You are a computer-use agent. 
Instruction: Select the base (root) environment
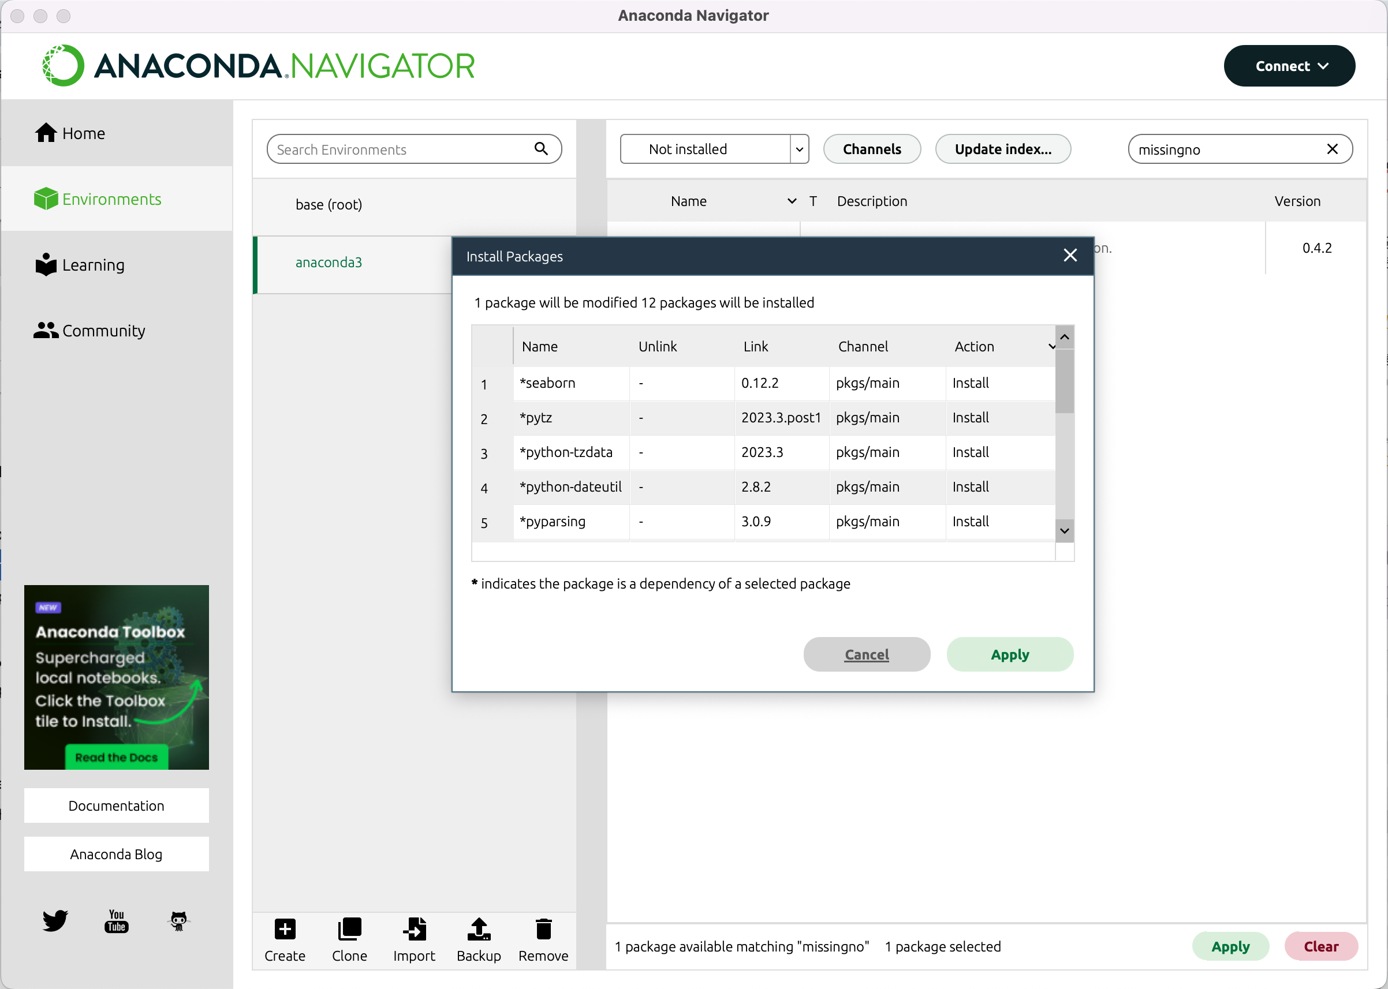pyautogui.click(x=329, y=205)
